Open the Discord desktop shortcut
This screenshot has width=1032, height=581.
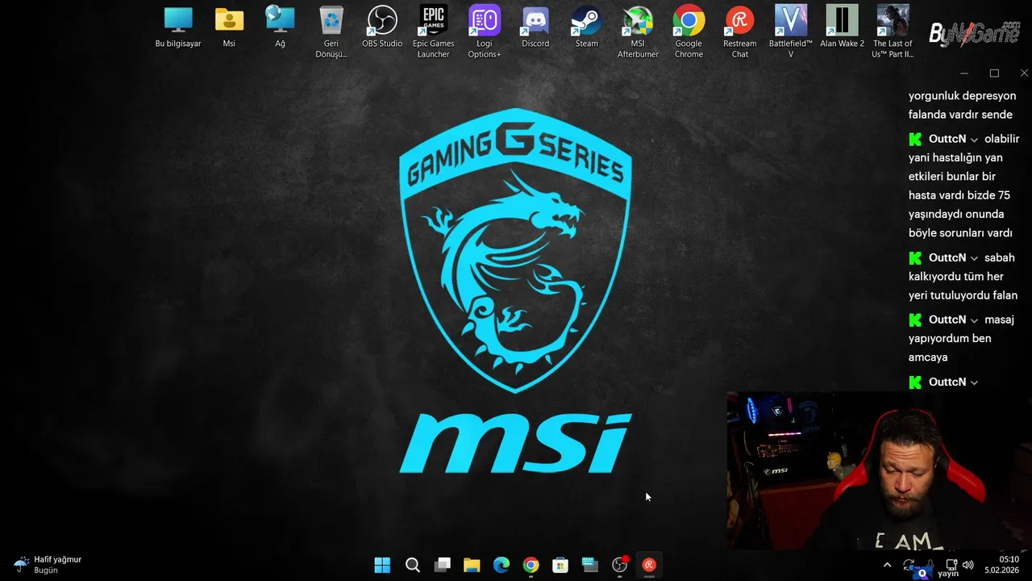click(x=535, y=27)
